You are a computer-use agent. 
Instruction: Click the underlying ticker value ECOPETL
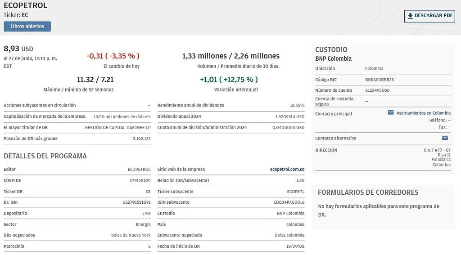296,192
